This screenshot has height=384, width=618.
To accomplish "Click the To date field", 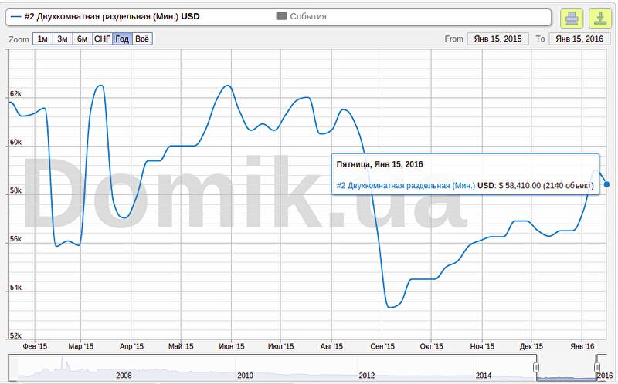I will 579,39.
